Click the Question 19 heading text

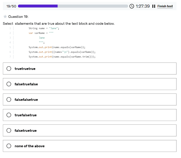tap(18, 17)
